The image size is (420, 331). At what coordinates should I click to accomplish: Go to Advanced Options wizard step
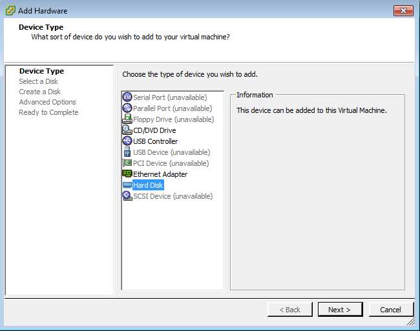(x=47, y=102)
